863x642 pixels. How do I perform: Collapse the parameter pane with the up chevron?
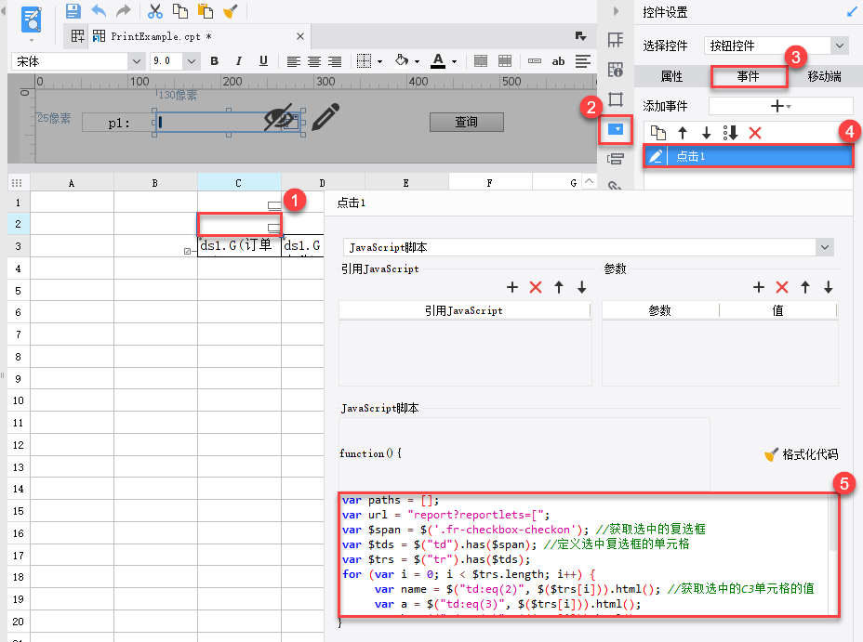(x=589, y=181)
